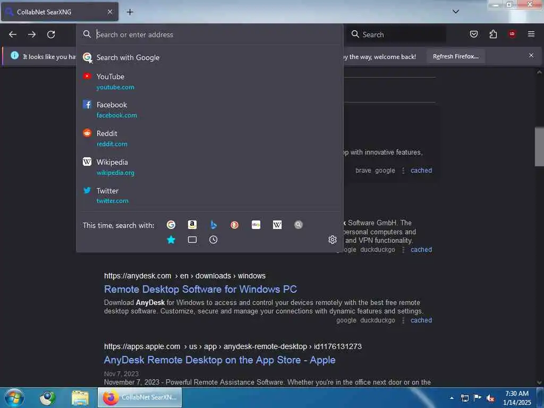Screen dimensions: 544x408
Task: Choose Search with Google suggestion
Action: click(x=209, y=57)
